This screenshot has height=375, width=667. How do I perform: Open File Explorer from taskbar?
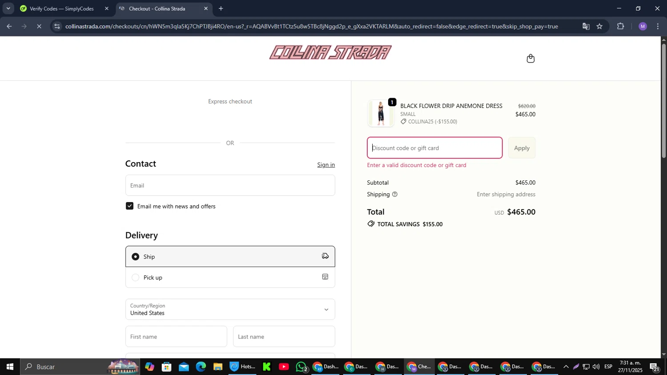coord(217,367)
